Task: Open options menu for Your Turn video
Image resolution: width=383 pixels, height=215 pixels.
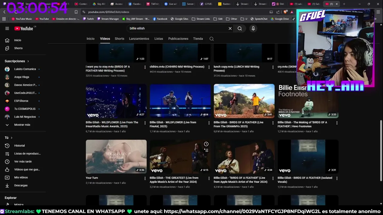Action: pos(145,178)
